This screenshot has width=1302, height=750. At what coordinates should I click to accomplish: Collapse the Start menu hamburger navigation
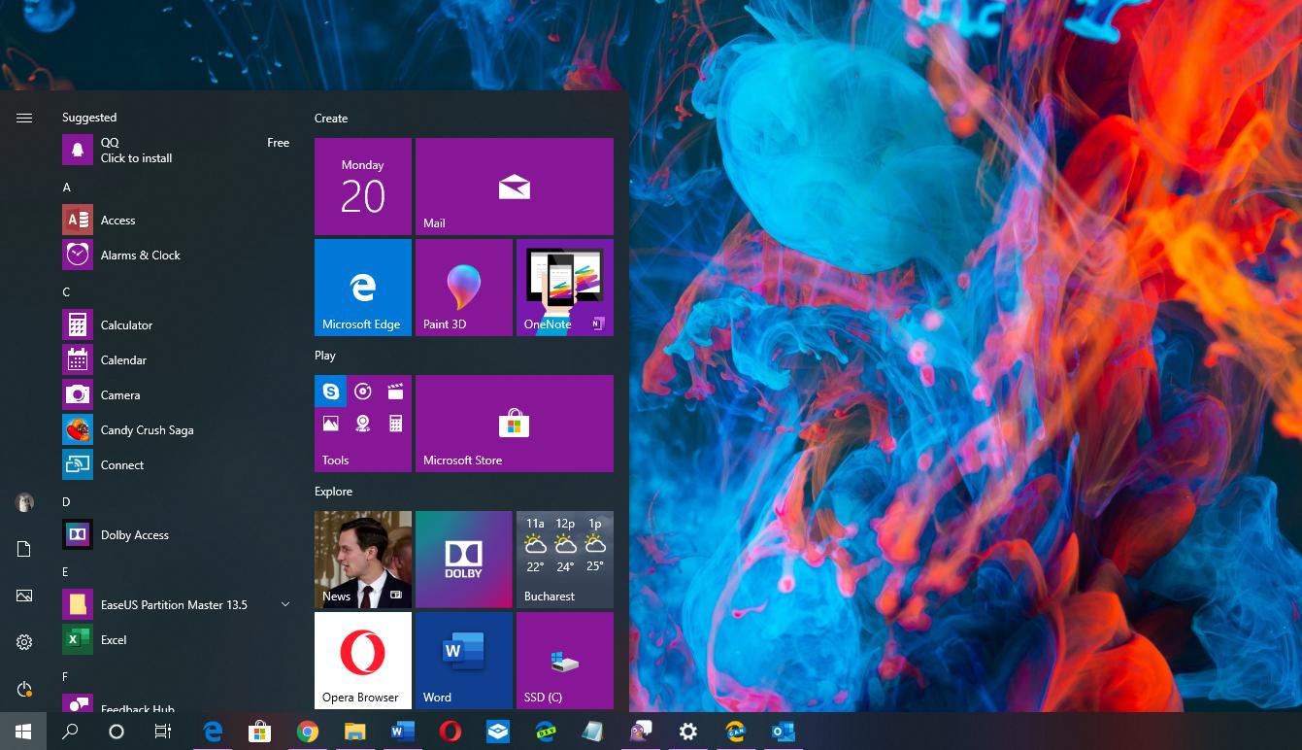click(24, 118)
